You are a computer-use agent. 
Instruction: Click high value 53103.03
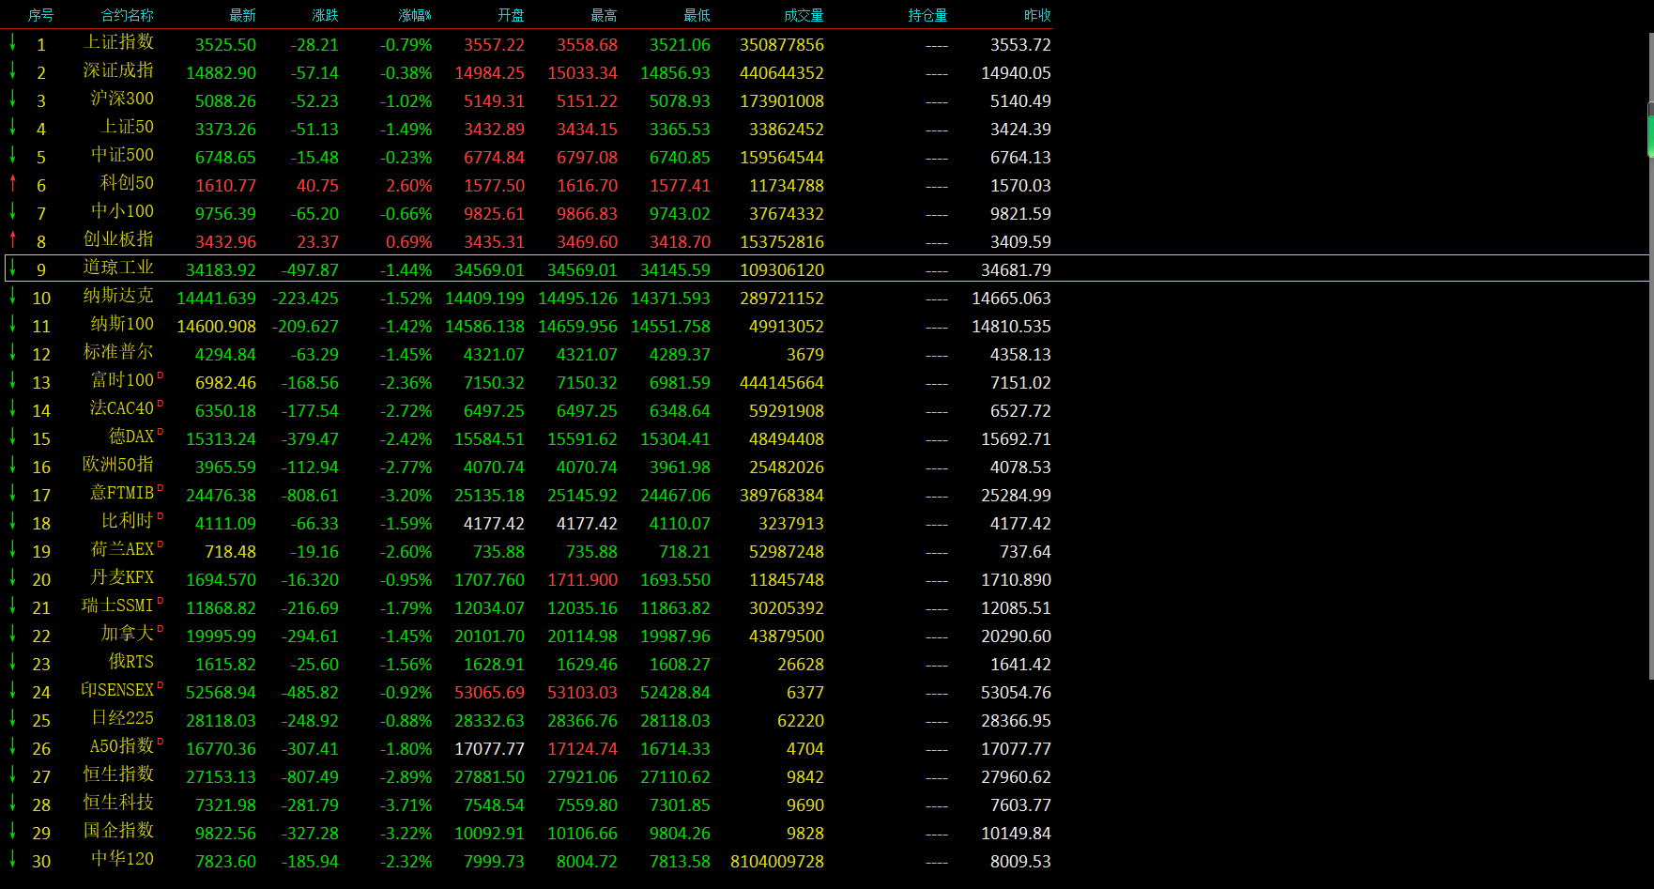click(x=582, y=693)
